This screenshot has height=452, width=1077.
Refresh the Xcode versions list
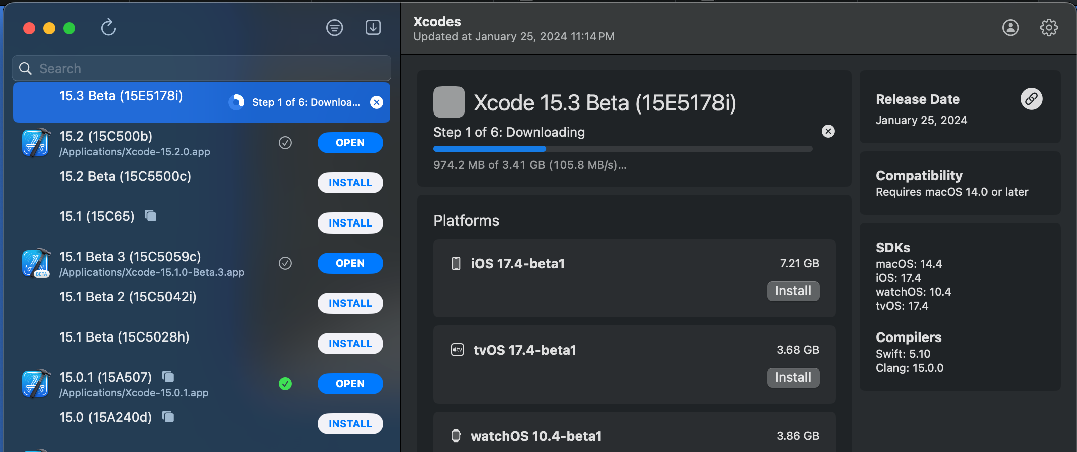point(108,27)
